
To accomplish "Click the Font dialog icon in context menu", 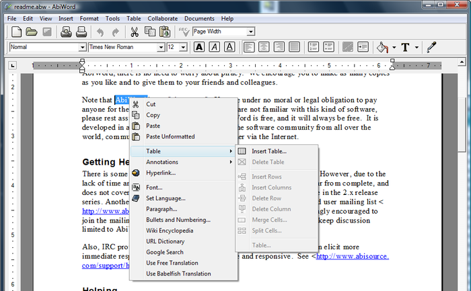I will tap(136, 188).
